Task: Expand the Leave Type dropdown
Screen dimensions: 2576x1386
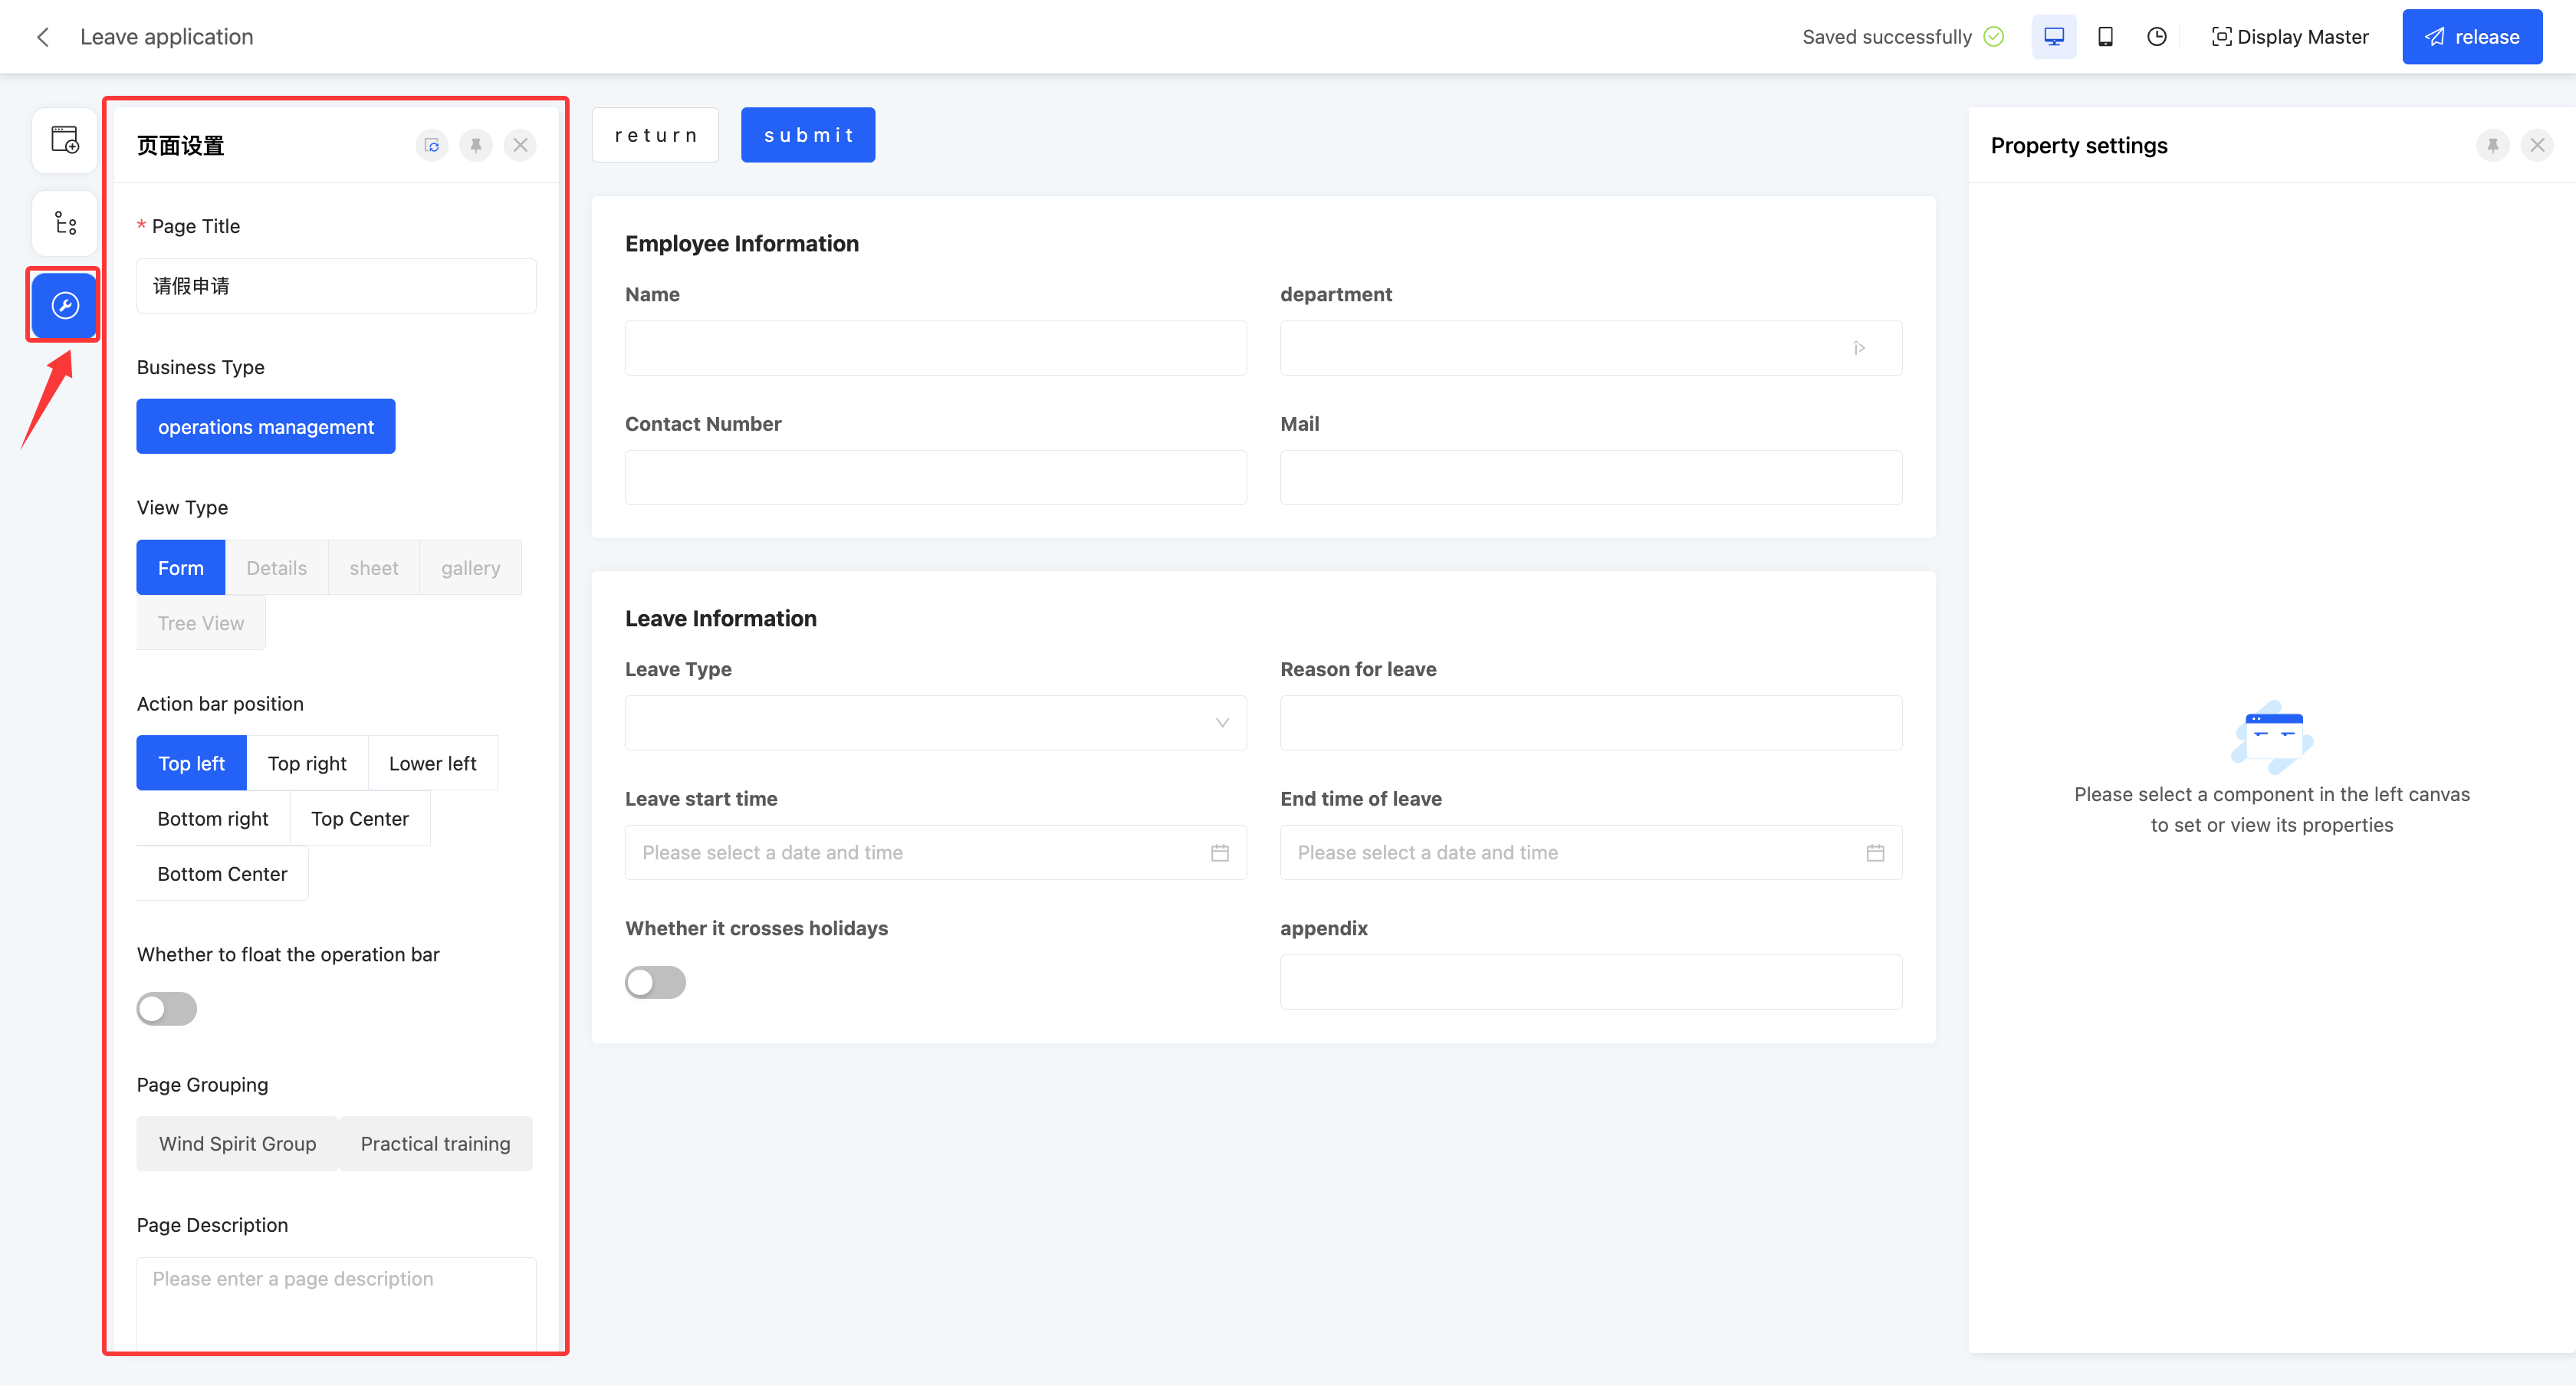Action: (935, 723)
